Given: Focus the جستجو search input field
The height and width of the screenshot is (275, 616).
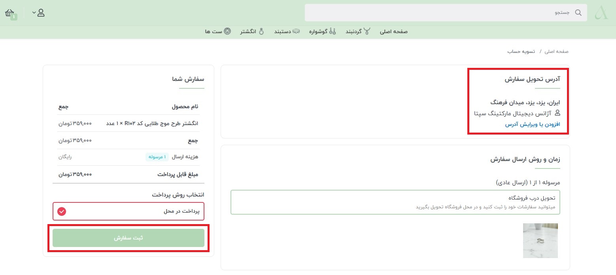Looking at the screenshot, I should [x=435, y=13].
